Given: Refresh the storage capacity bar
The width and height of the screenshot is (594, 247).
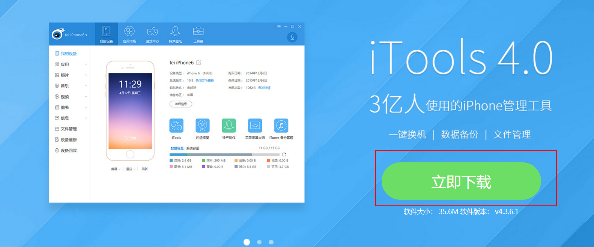Looking at the screenshot, I should pyautogui.click(x=284, y=154).
